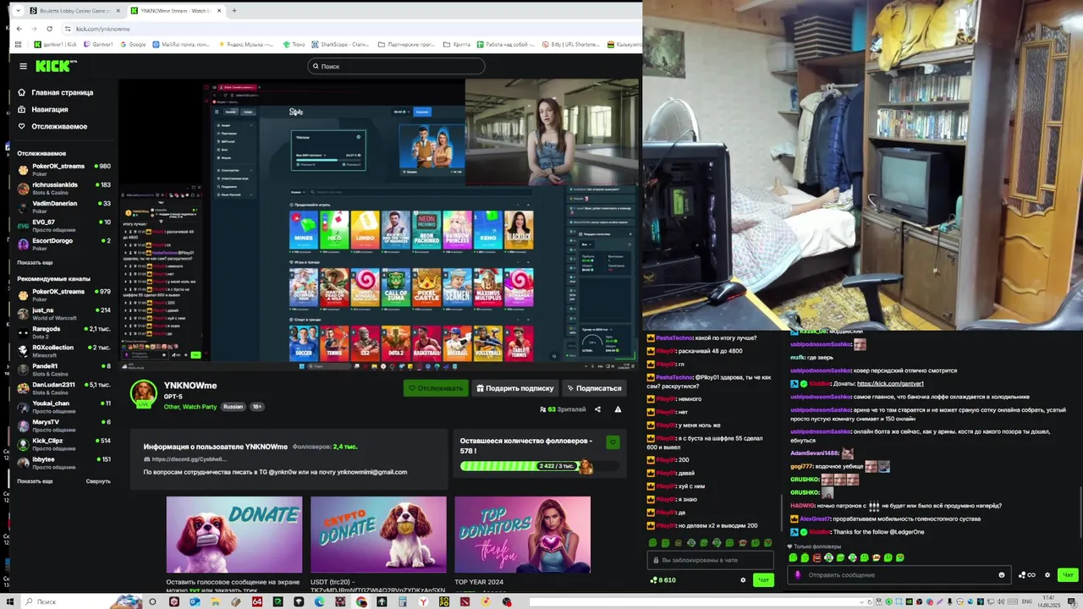Expand recommended list via bottom Показать еще
1083x609 pixels.
pos(35,480)
